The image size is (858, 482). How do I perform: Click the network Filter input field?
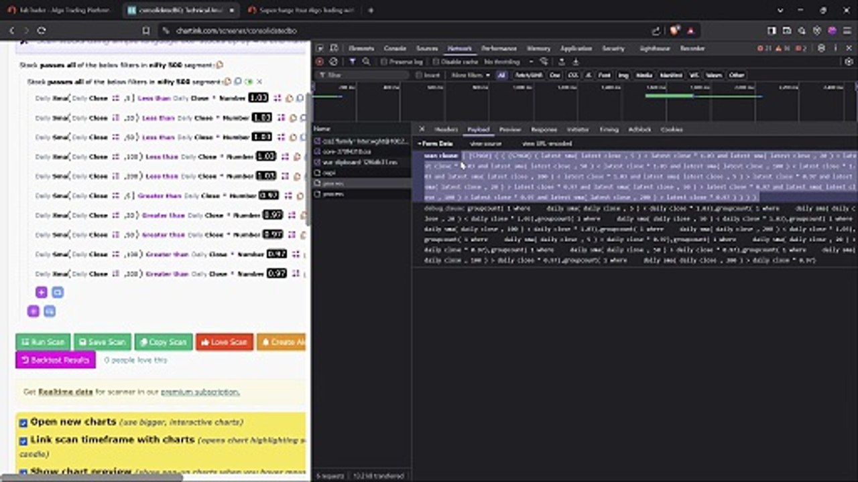point(362,75)
